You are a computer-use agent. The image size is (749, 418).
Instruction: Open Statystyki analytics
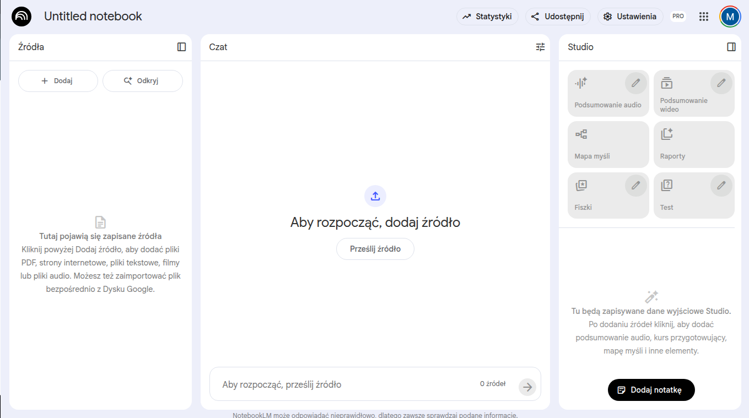coord(487,17)
